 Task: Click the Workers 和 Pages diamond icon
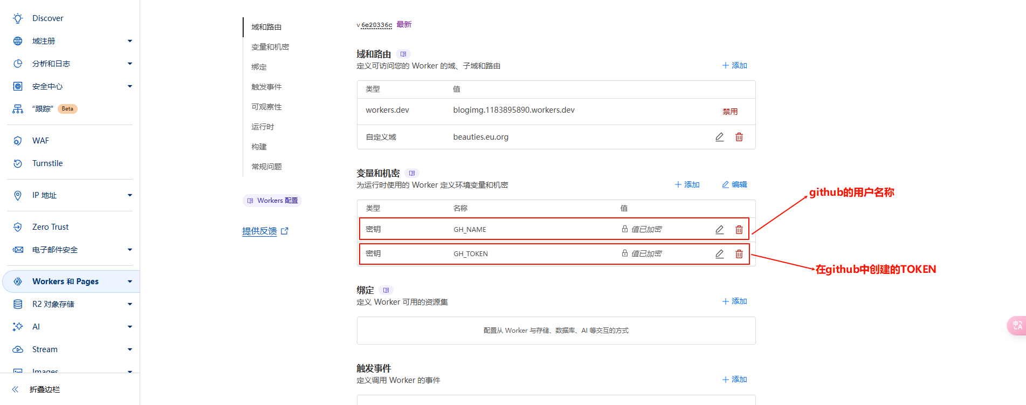coord(18,282)
